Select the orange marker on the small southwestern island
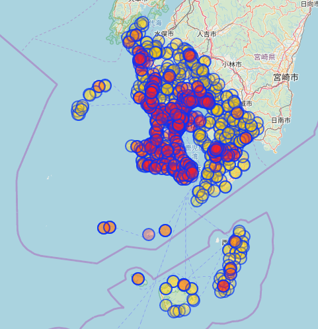 tap(138, 279)
